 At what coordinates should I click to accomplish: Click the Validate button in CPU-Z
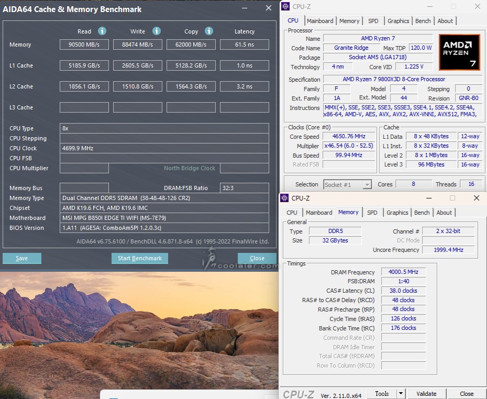pos(426,394)
